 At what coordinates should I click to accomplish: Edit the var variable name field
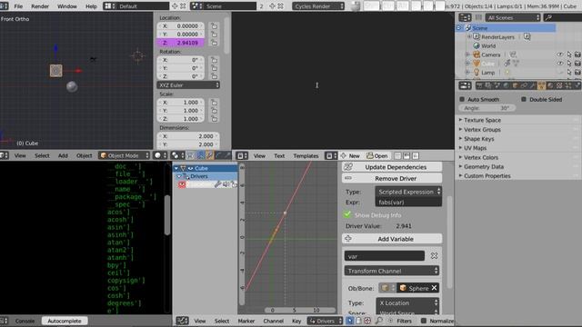coord(384,256)
